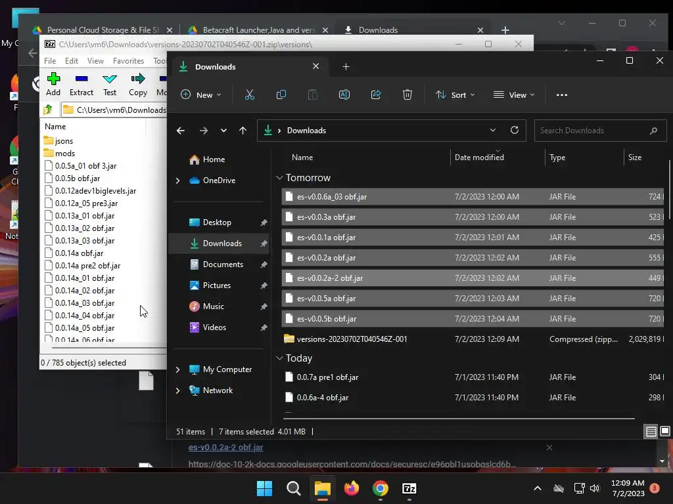Expand Network in navigation pane
The height and width of the screenshot is (504, 673).
point(177,390)
